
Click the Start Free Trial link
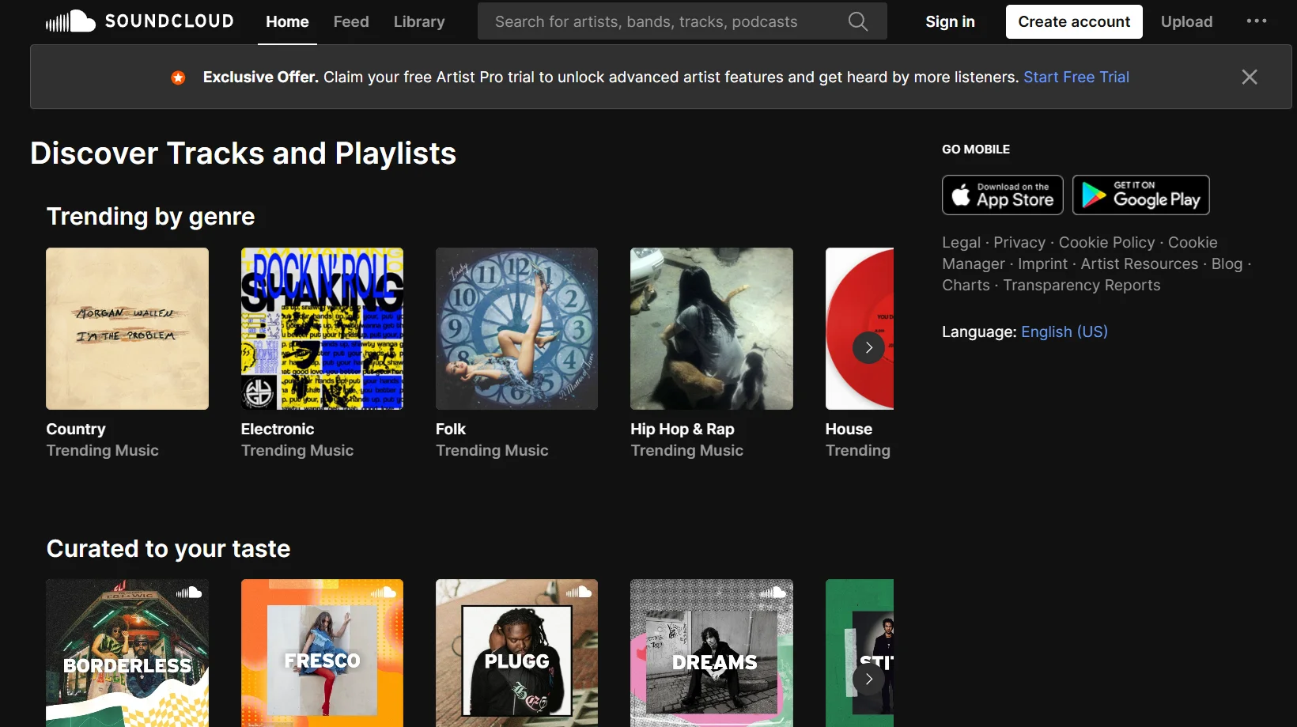1076,77
